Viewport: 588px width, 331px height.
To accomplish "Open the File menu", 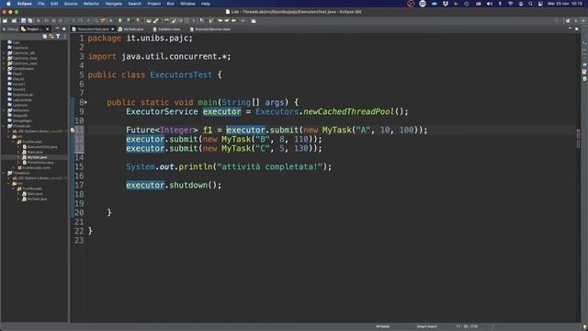I will (x=41, y=4).
